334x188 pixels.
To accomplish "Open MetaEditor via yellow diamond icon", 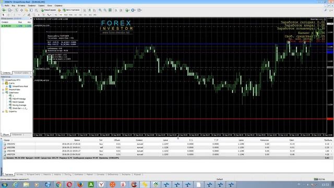I will click(x=59, y=10).
